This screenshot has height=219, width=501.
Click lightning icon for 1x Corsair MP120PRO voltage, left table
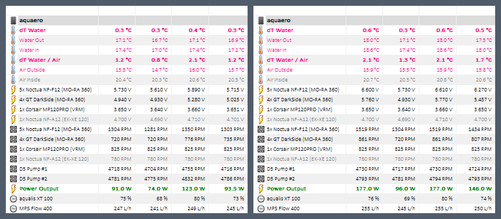tap(13, 110)
